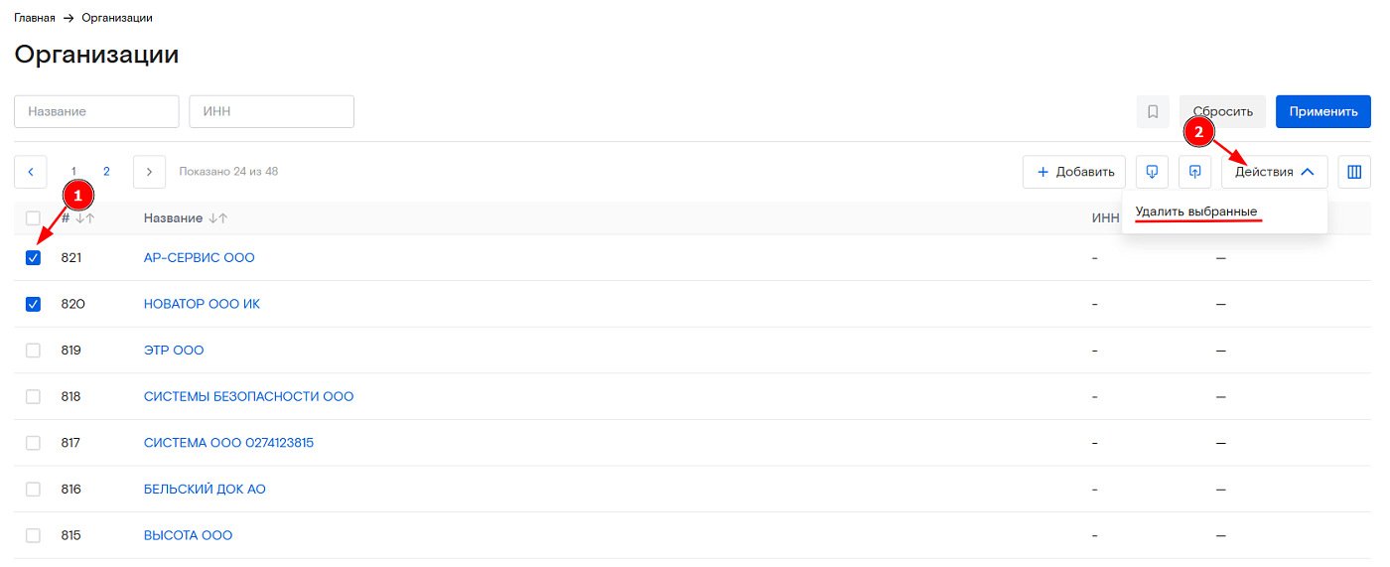
Task: Click the Применить button
Action: click(1323, 112)
